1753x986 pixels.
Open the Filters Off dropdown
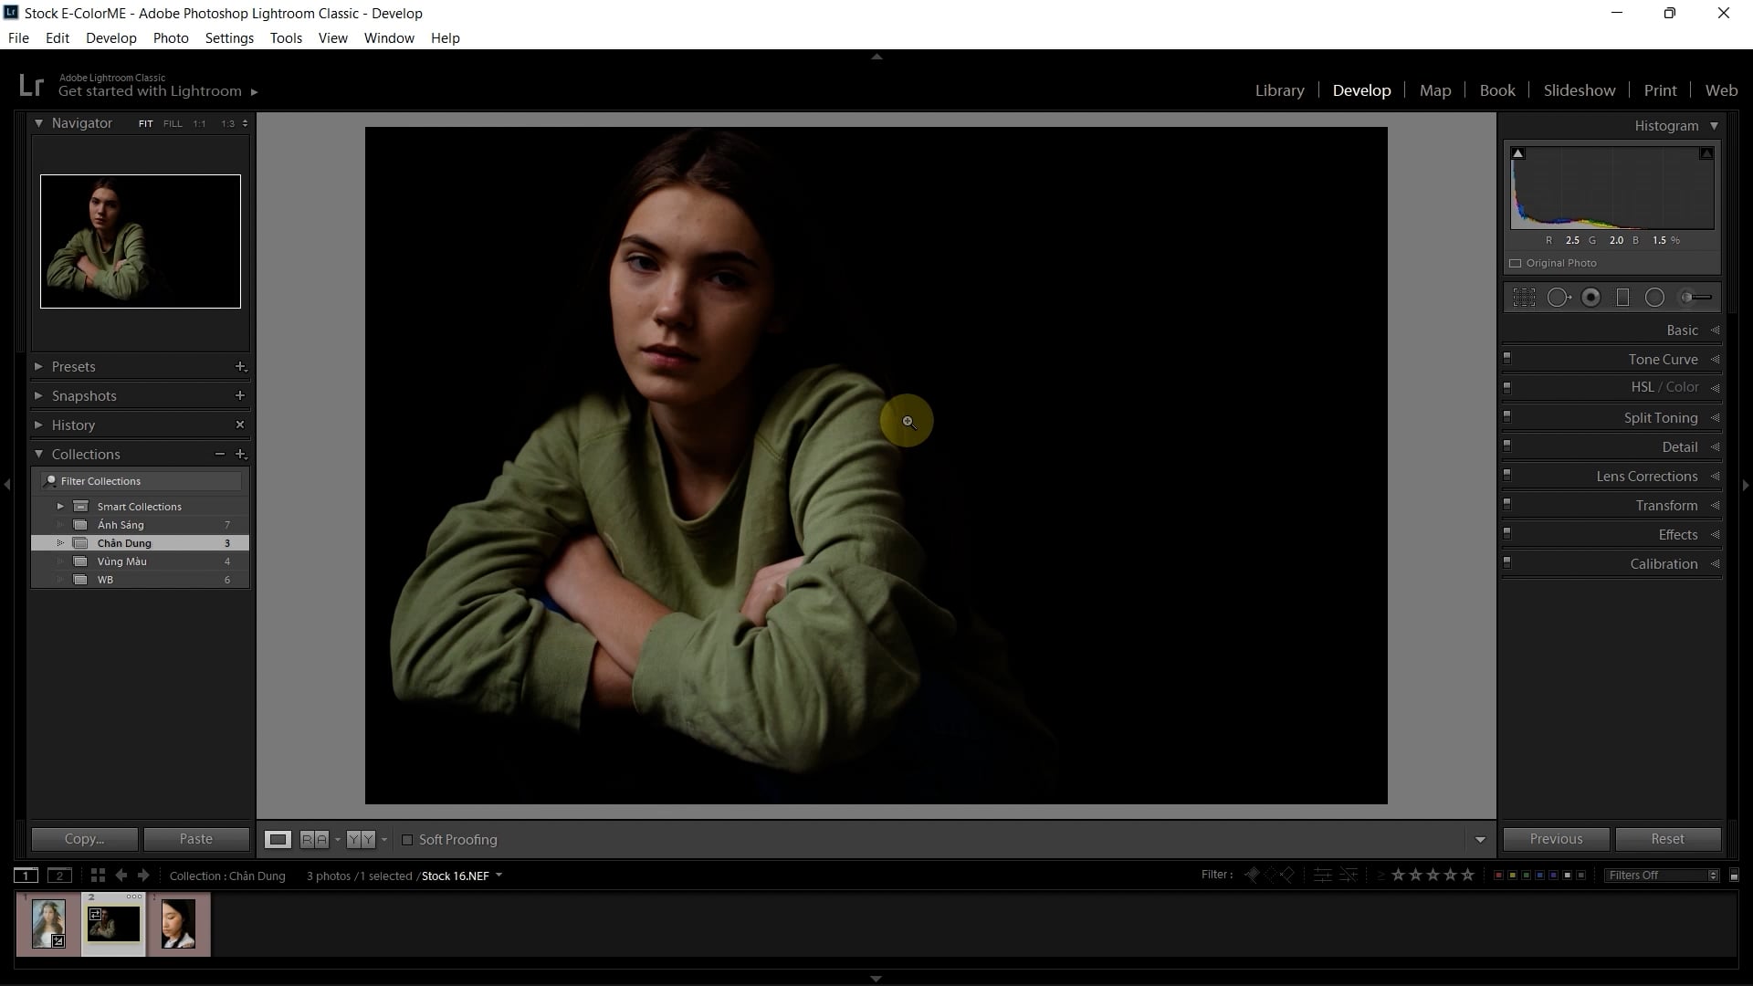(x=1663, y=876)
